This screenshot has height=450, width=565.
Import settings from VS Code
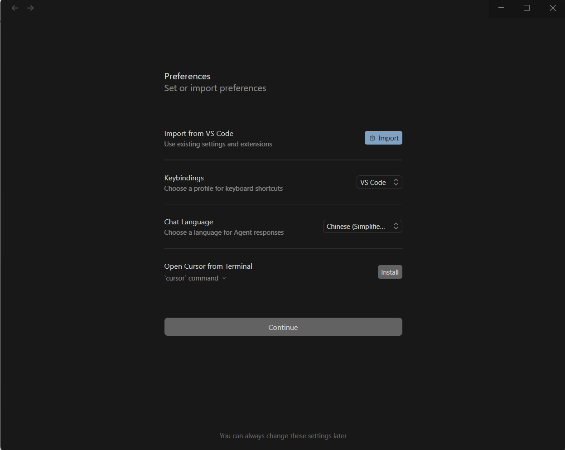(x=383, y=138)
